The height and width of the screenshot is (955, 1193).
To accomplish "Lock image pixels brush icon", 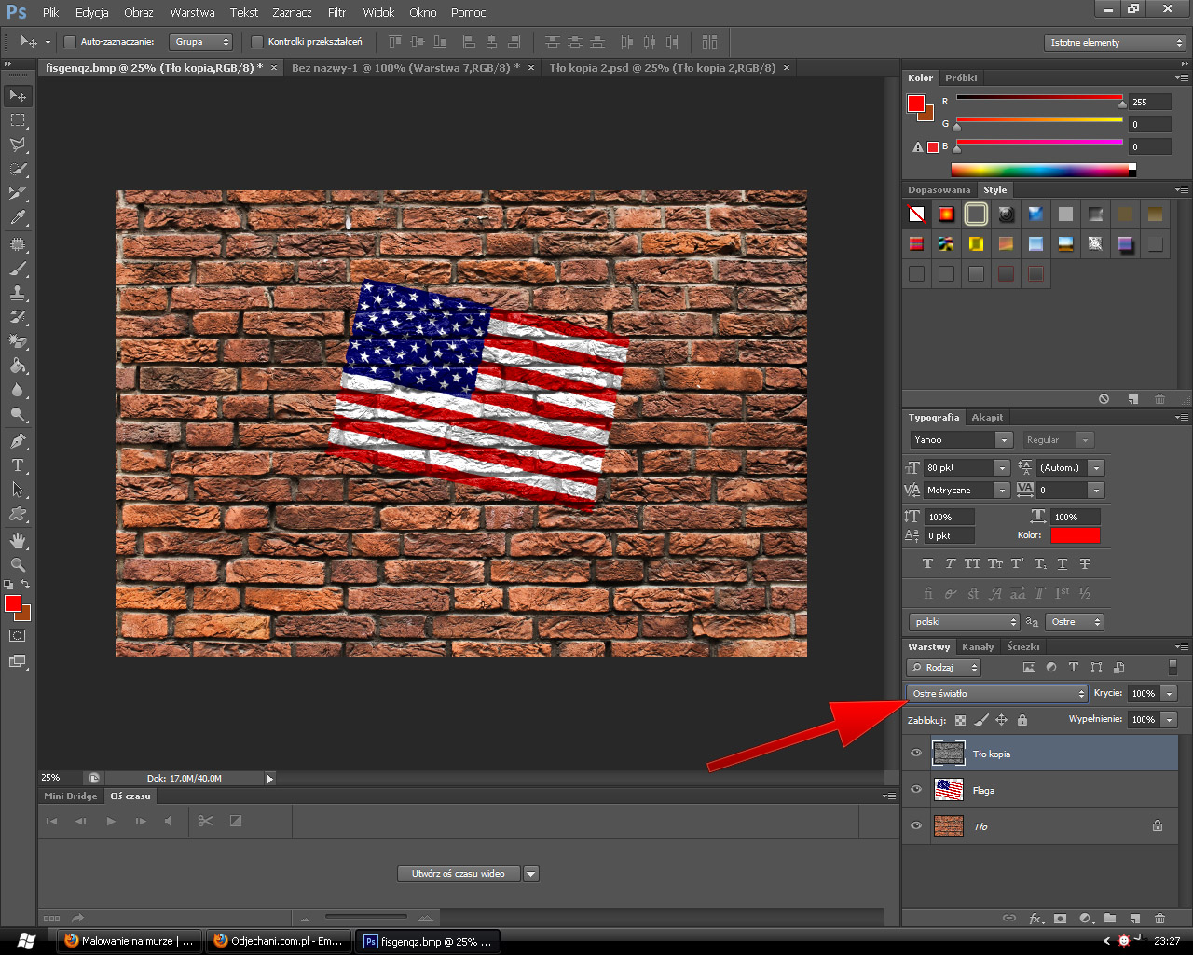I will click(981, 720).
